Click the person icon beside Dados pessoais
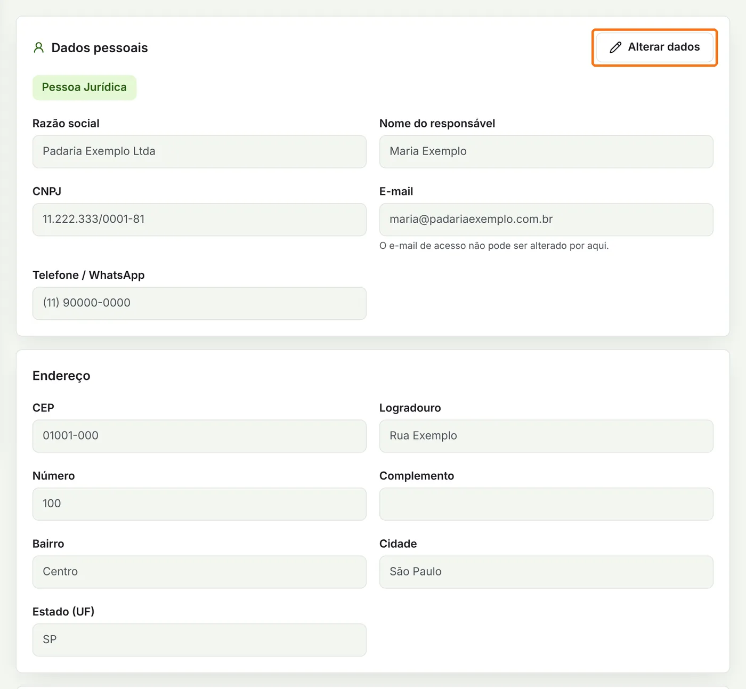The image size is (746, 689). tap(39, 48)
